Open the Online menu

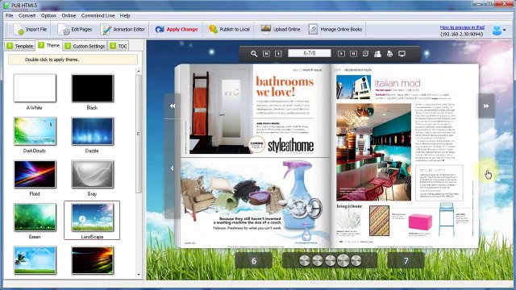69,15
